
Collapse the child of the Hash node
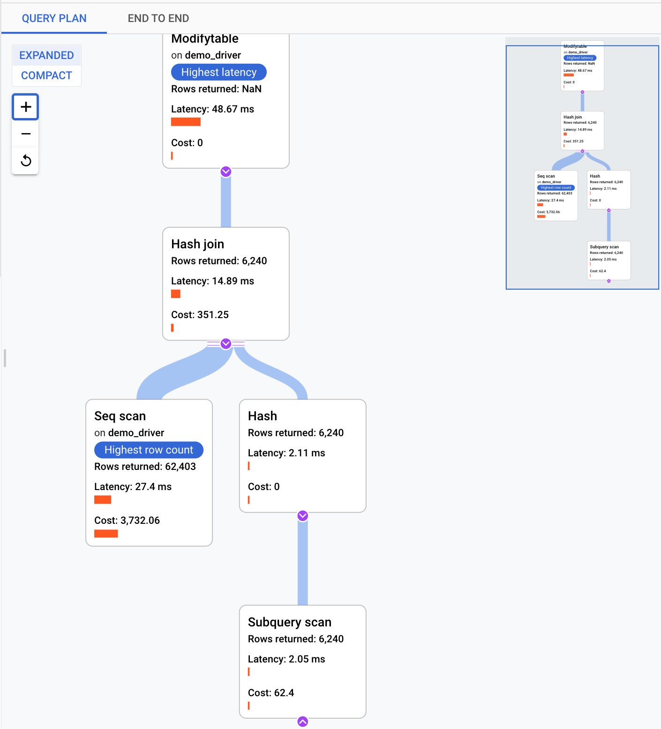click(x=302, y=515)
